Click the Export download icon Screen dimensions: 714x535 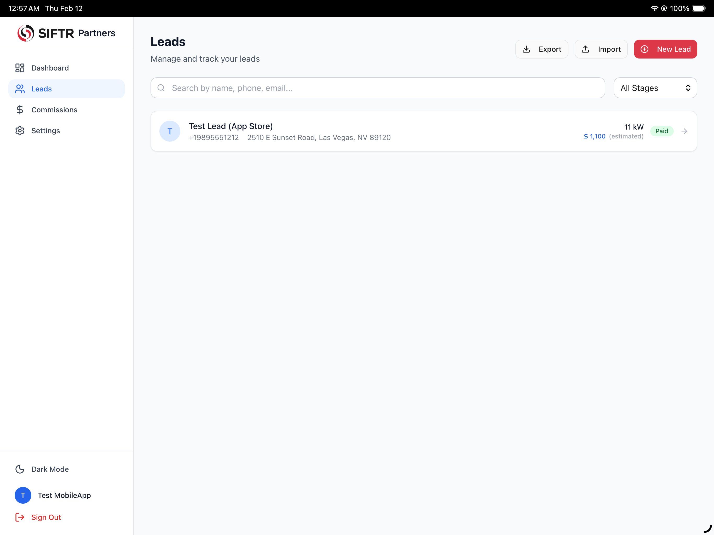(x=526, y=49)
